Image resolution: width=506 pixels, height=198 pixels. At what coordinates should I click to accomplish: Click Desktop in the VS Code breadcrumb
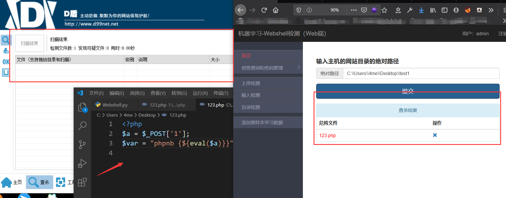147,115
